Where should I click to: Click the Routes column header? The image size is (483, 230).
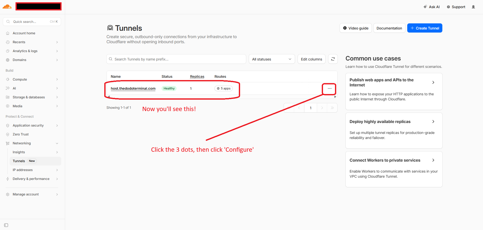[220, 76]
